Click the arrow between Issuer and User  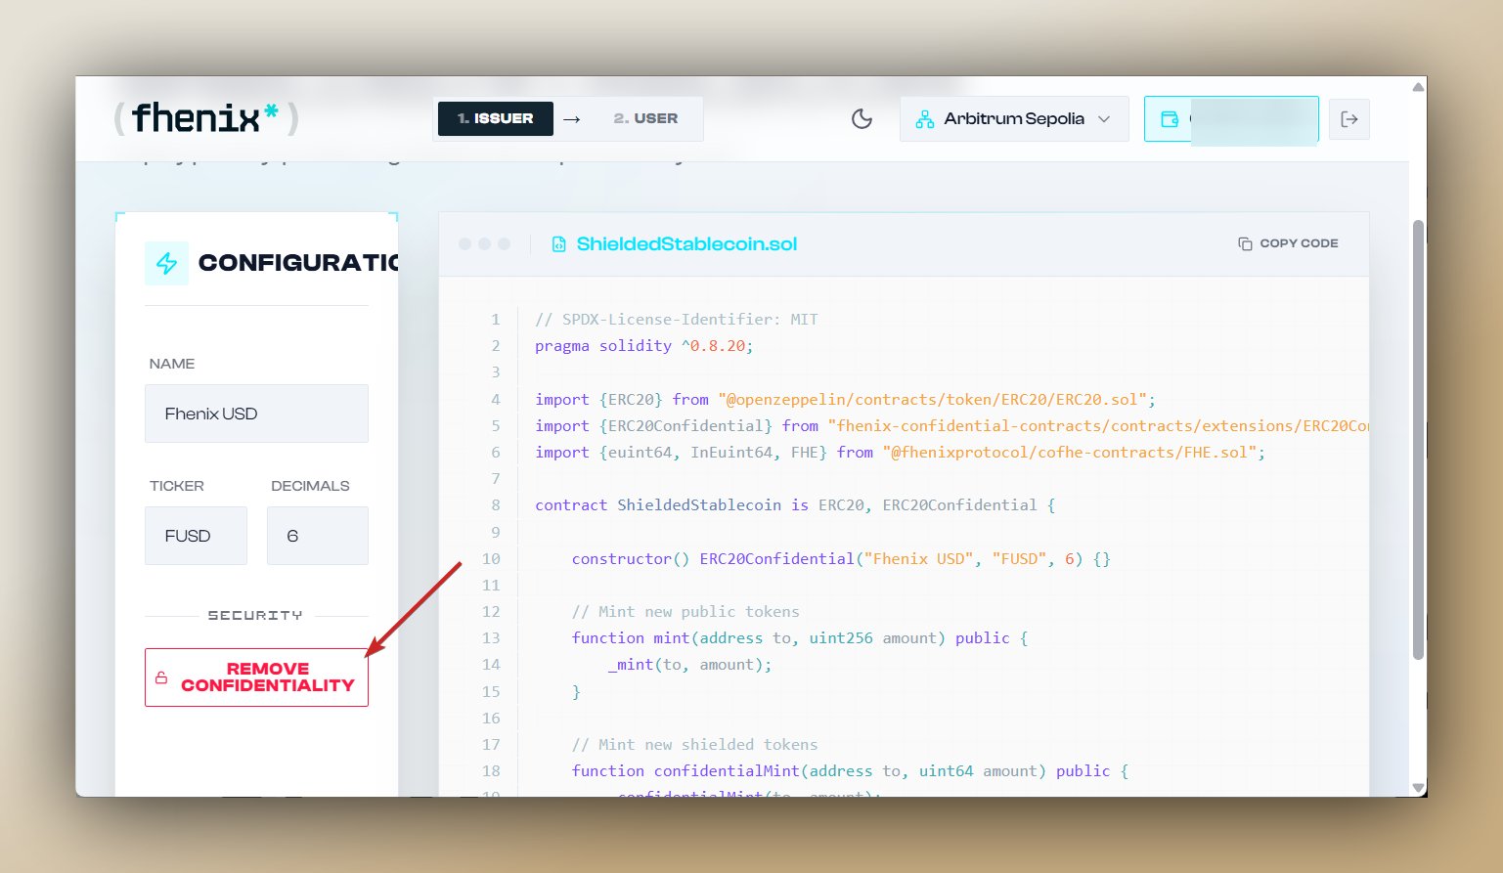coord(572,119)
